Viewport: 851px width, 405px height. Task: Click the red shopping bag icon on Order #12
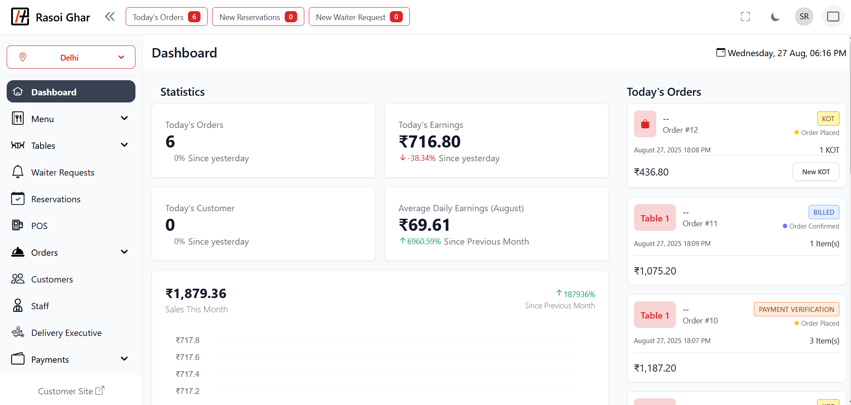[645, 124]
